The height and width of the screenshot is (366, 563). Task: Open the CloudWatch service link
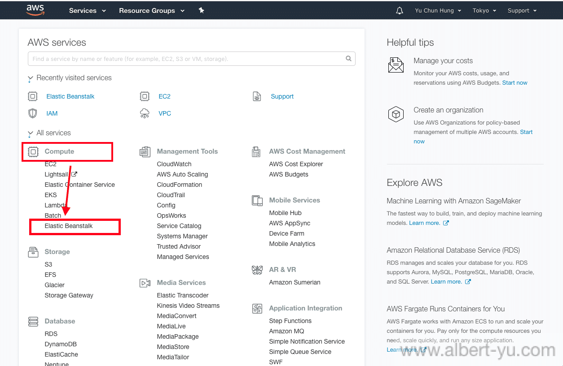click(174, 164)
